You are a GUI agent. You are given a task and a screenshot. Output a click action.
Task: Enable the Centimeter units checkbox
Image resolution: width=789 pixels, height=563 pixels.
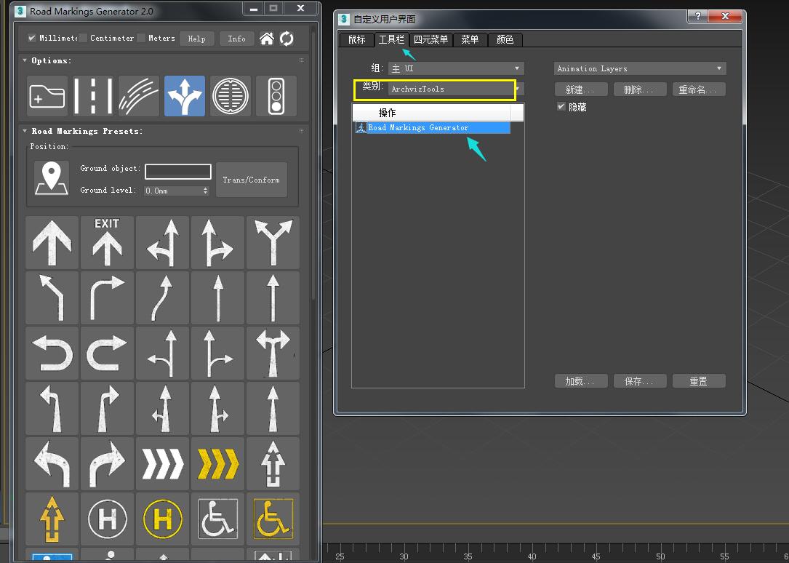point(84,38)
